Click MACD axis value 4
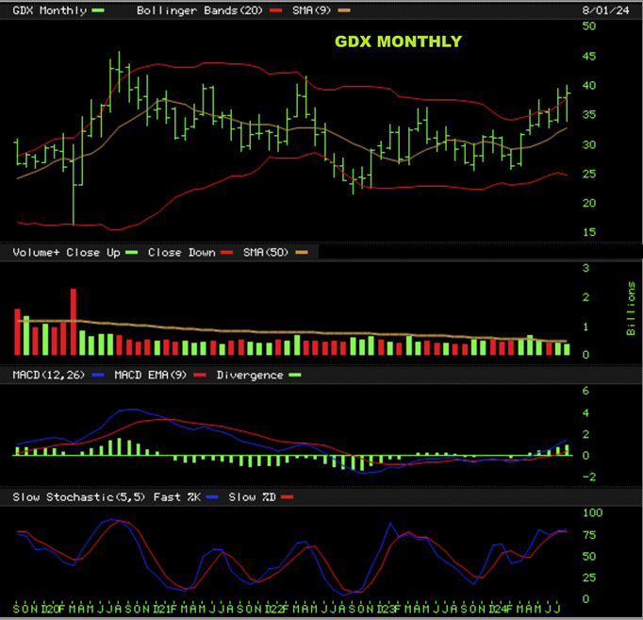 pyautogui.click(x=586, y=412)
